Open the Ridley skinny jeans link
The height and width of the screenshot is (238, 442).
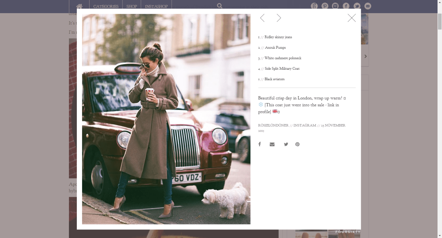[x=278, y=37]
